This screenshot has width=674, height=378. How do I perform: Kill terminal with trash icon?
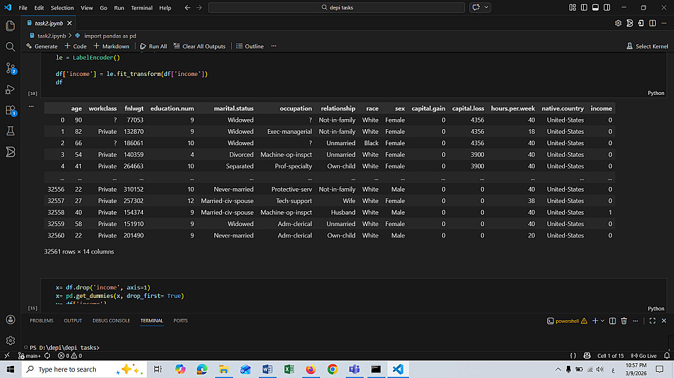[x=623, y=321]
